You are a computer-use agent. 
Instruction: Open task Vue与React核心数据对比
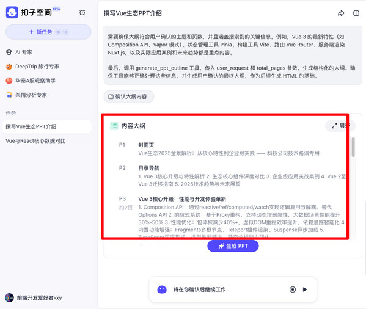click(35, 141)
